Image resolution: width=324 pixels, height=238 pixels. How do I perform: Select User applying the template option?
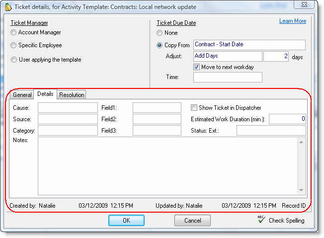13,60
